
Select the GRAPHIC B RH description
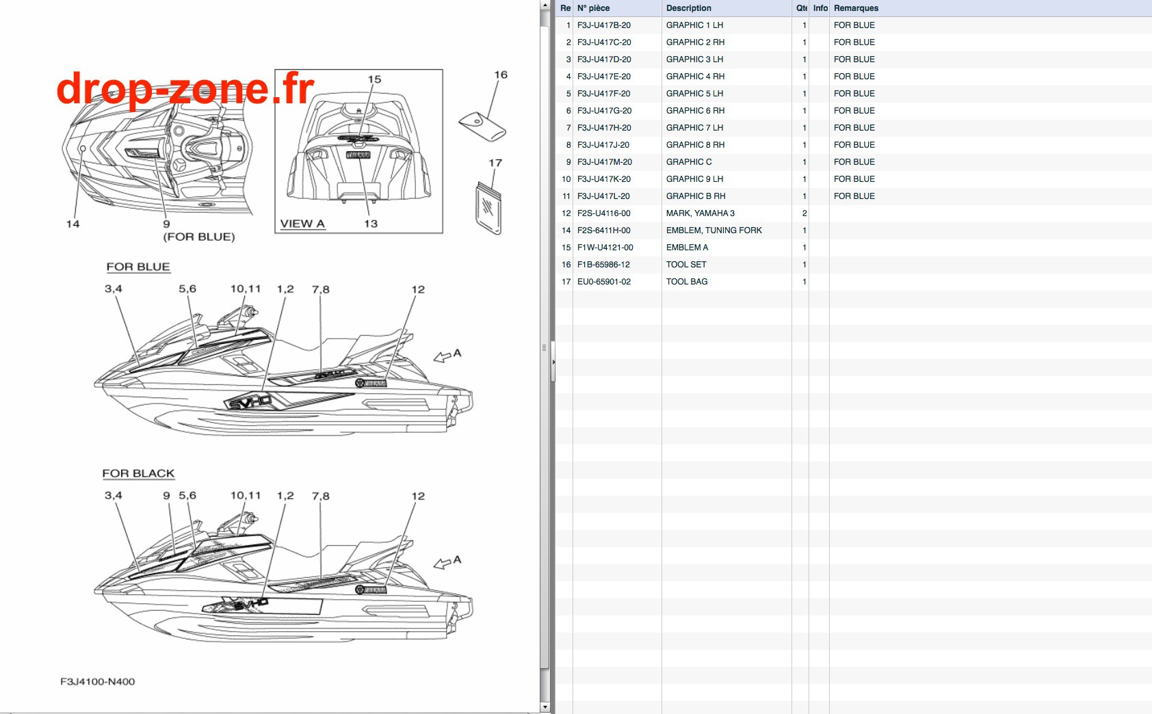click(696, 196)
